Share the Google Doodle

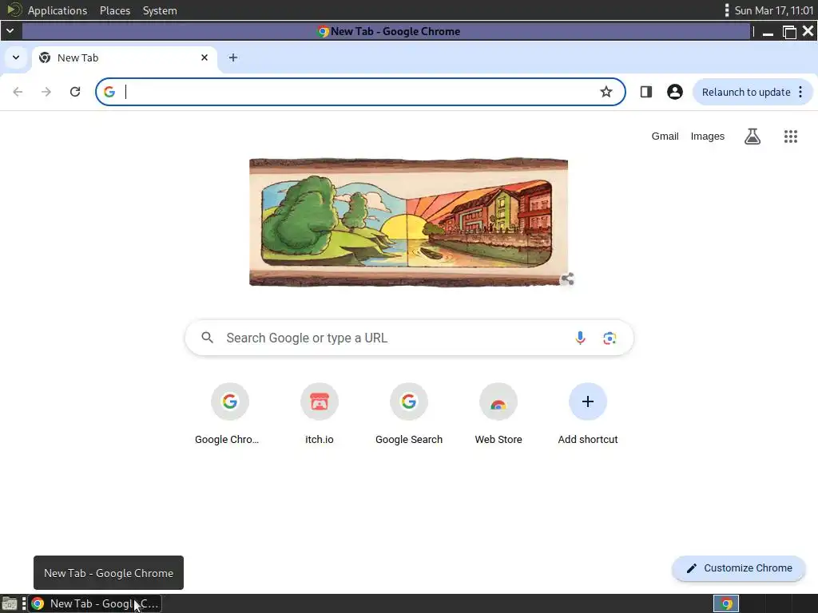pos(567,279)
